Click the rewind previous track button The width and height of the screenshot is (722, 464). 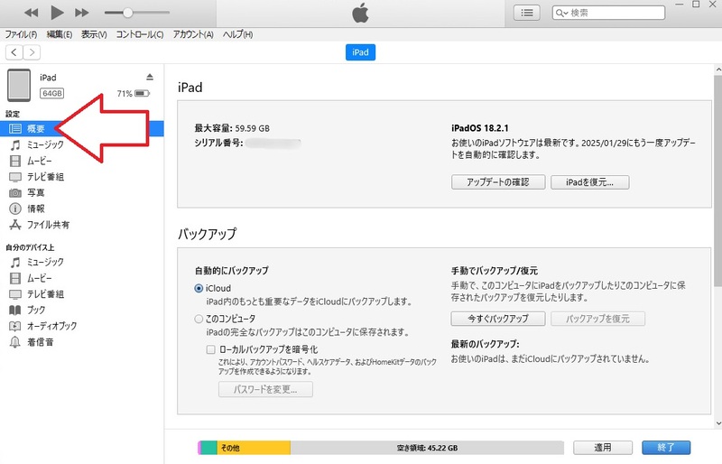(x=32, y=13)
